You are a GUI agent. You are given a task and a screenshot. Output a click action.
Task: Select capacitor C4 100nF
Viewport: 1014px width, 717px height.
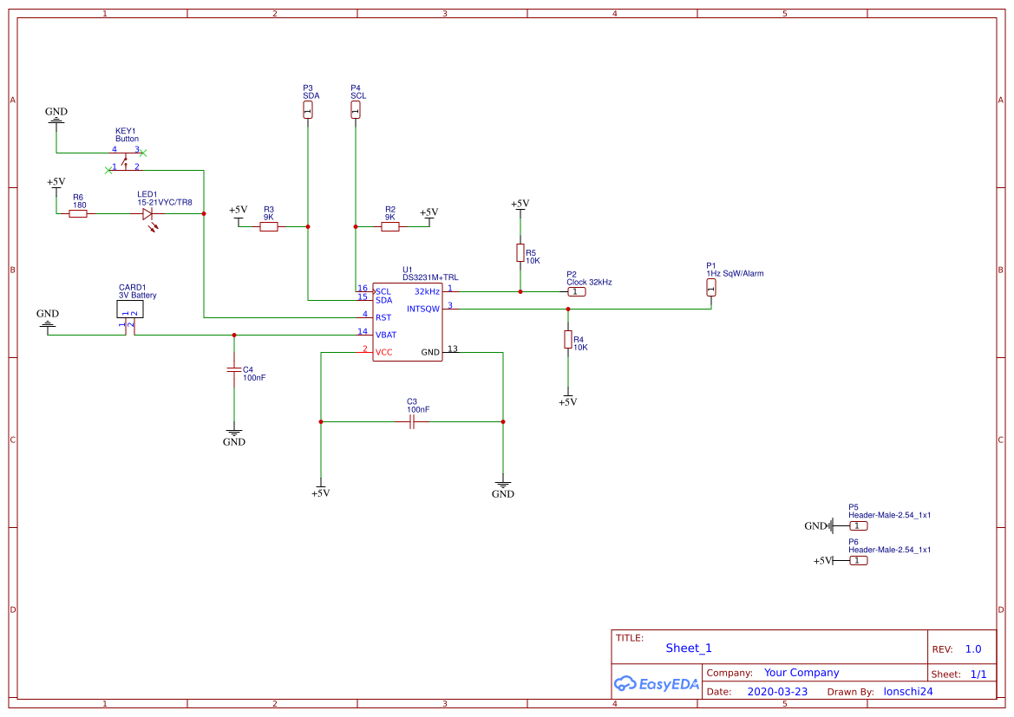coord(233,370)
